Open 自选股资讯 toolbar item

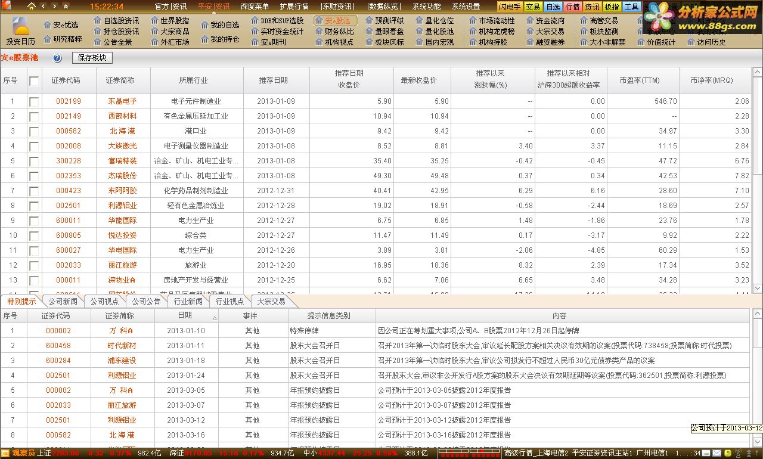117,21
